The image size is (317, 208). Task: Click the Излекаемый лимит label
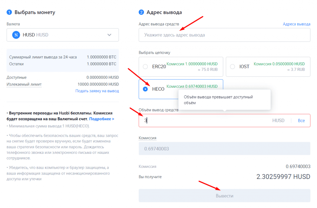24,84
